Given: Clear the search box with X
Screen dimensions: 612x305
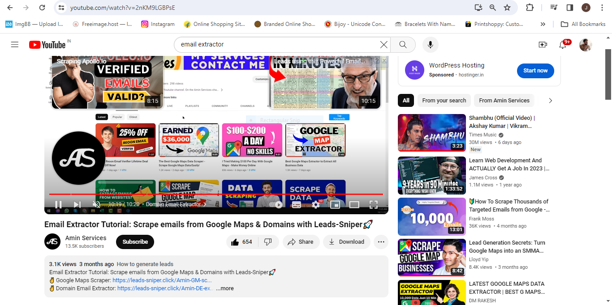Looking at the screenshot, I should 384,44.
